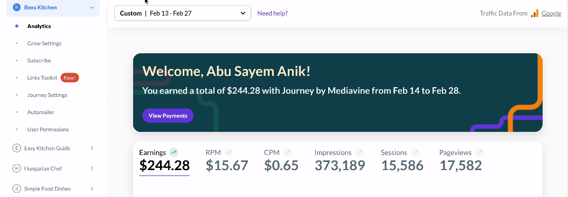Open the Custom date range dropdown
Screen dimensions: 568x197
pos(183,13)
